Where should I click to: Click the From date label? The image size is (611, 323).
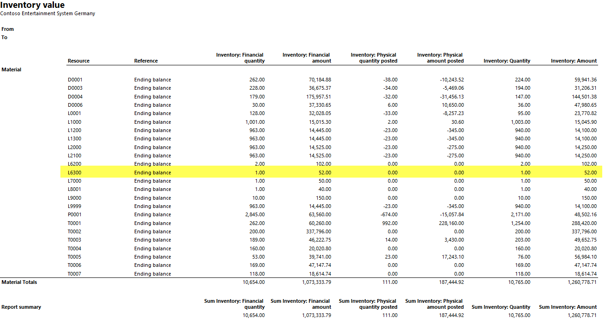point(8,29)
